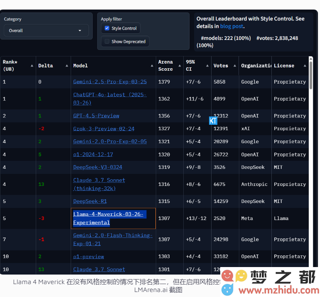320x297 pixels.
Task: Open the o1-2024-12-17 model link
Action: (x=93, y=154)
